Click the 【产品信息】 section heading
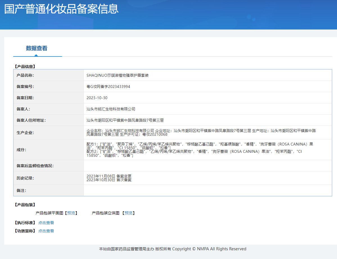Viewport: 337px width, 259px height. coord(25,67)
